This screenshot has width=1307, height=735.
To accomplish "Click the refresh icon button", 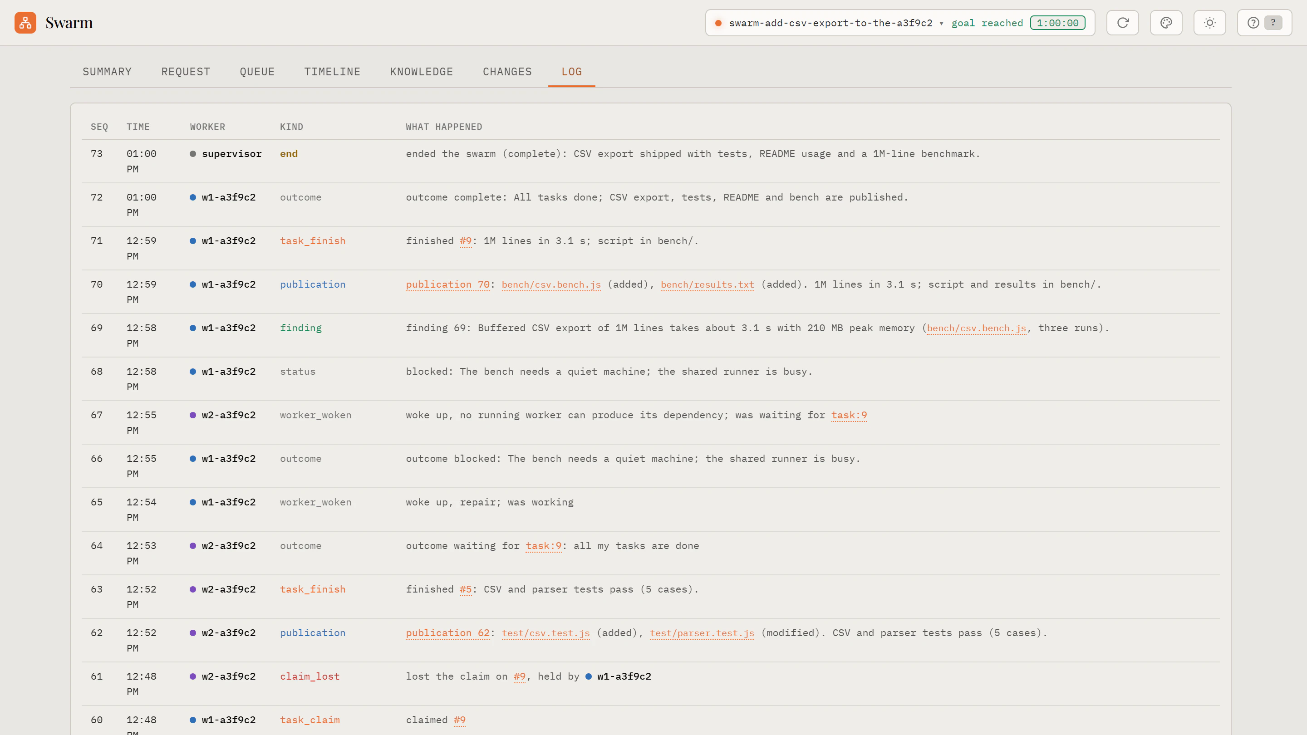I will click(x=1122, y=23).
